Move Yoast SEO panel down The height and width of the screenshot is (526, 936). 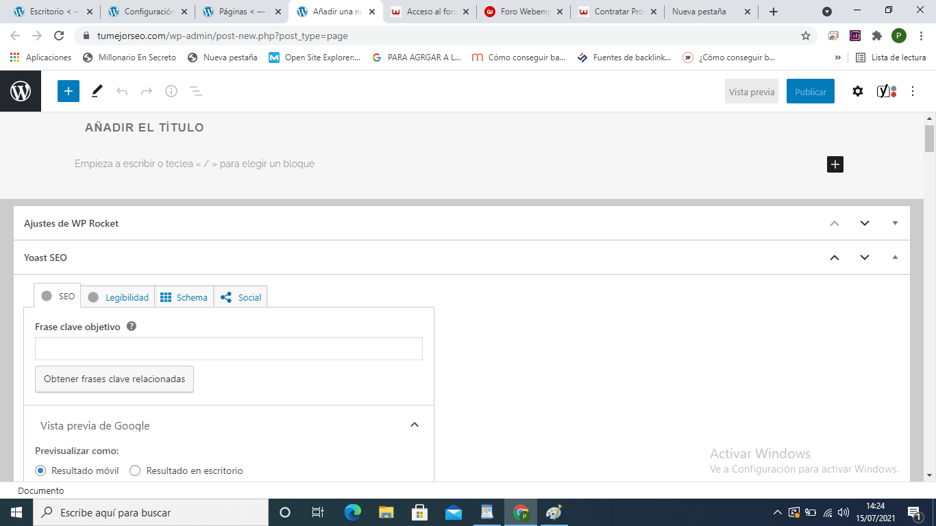pyautogui.click(x=865, y=258)
